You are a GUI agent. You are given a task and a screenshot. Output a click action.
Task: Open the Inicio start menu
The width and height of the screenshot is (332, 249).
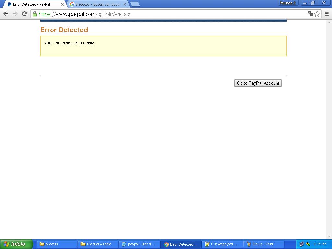pos(17,244)
